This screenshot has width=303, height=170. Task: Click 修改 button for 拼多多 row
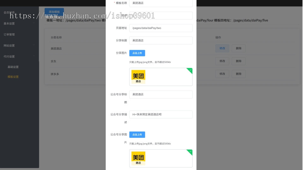[x=222, y=74]
